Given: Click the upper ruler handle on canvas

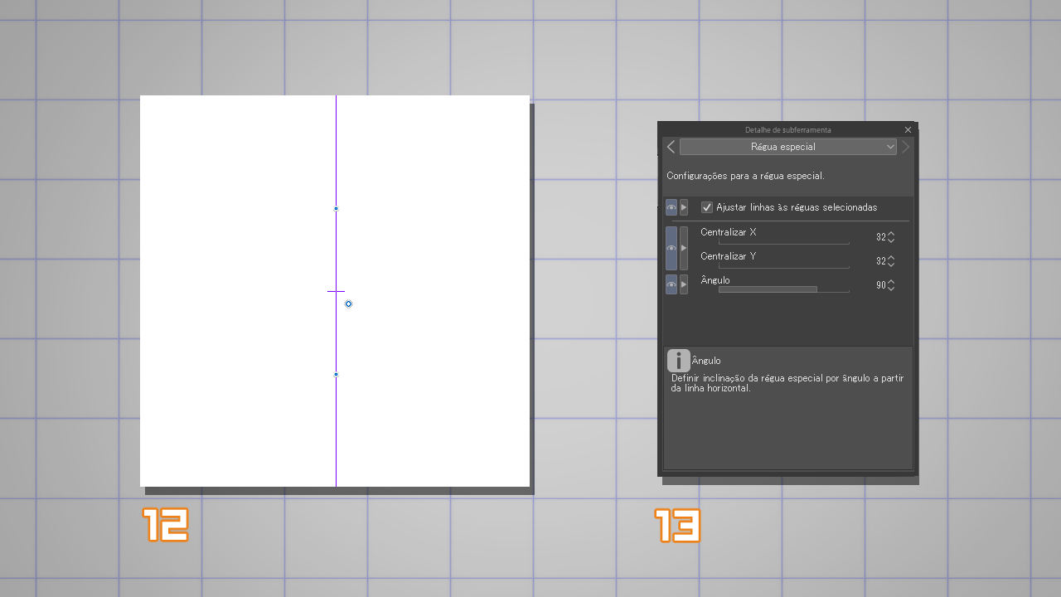Looking at the screenshot, I should pyautogui.click(x=336, y=209).
